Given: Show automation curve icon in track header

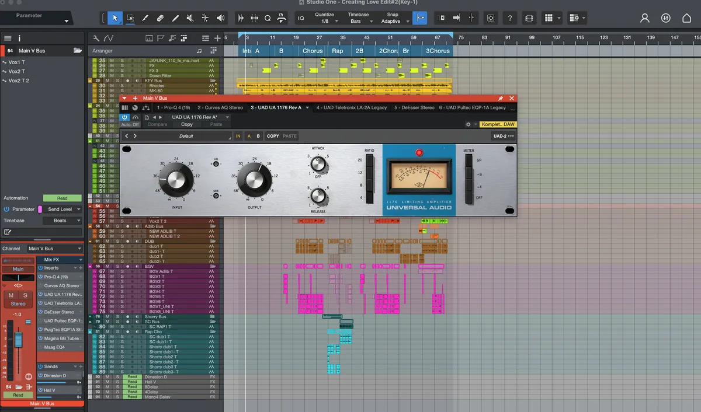Looking at the screenshot, I should click(x=109, y=39).
